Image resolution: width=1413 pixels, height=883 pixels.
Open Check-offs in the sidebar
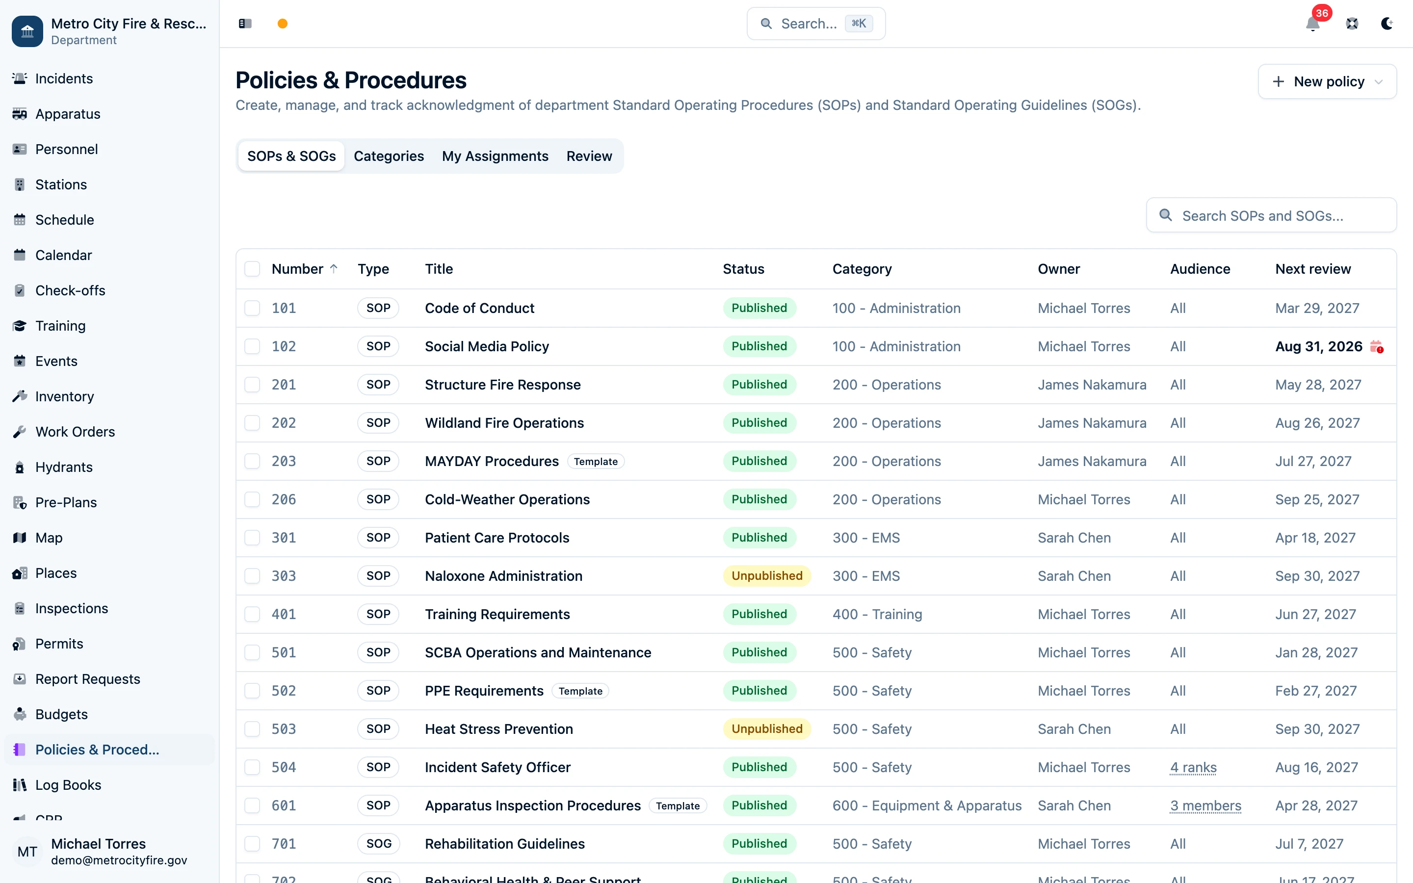point(109,290)
